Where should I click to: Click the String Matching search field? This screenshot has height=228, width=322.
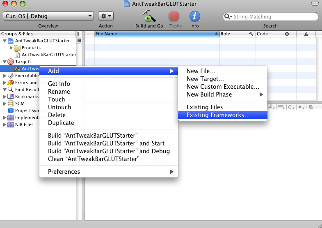(x=273, y=17)
